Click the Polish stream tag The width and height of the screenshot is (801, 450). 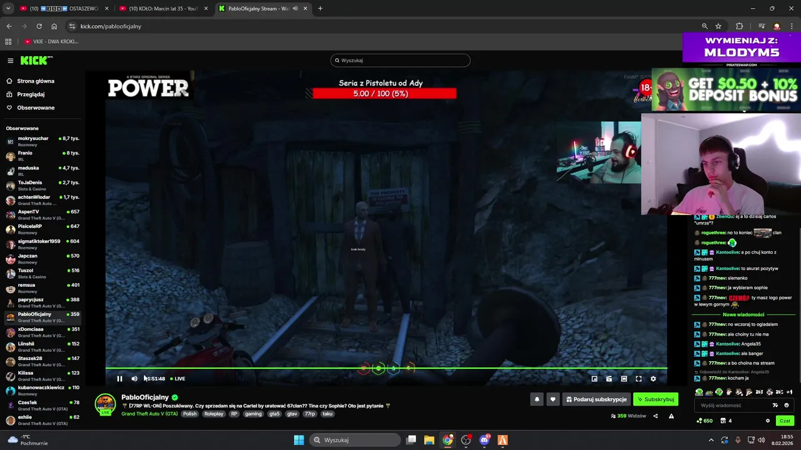[190, 414]
